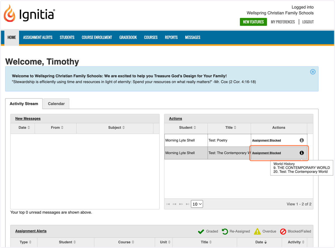Open the rows-per-page dropdown showing 10

pyautogui.click(x=197, y=204)
